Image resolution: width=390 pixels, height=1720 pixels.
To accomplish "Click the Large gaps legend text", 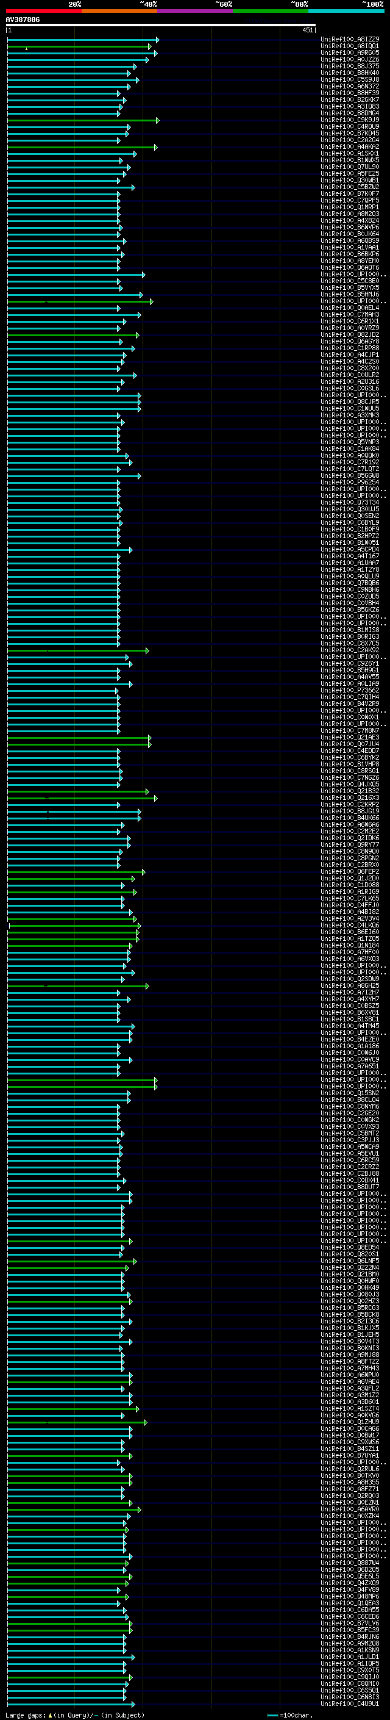I will [26, 1715].
